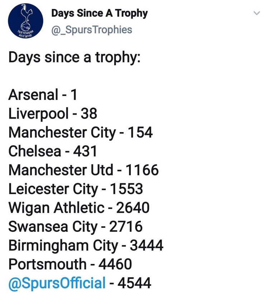The height and width of the screenshot is (294, 268).
Task: Click the 'Arsenal - 1' line
Action: click(x=43, y=95)
